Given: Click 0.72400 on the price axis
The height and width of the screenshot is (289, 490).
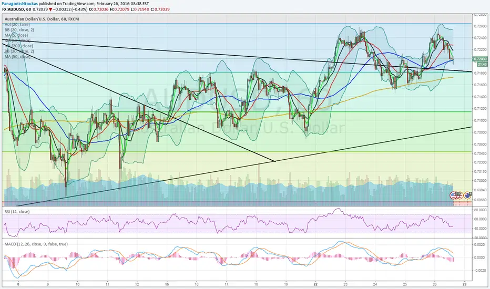Looking at the screenshot, I should [x=481, y=38].
